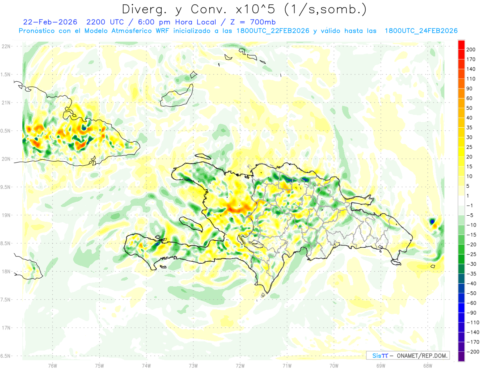Pick the yellow legend color between 20 and 25
Image resolution: width=480 pixels, height=371 pixels.
click(x=461, y=152)
